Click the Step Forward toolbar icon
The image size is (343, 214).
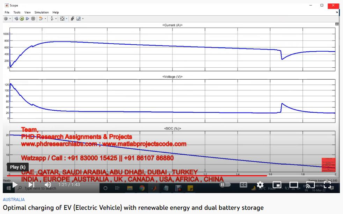(27, 19)
